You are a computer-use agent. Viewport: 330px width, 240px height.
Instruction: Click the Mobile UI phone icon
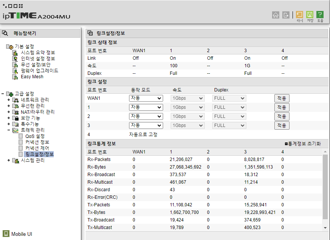(6, 234)
